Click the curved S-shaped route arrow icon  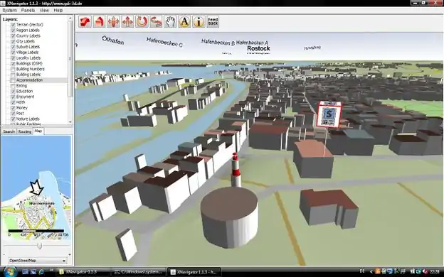click(x=156, y=22)
